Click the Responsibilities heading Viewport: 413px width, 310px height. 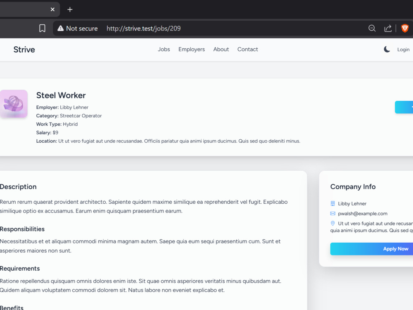(x=22, y=229)
